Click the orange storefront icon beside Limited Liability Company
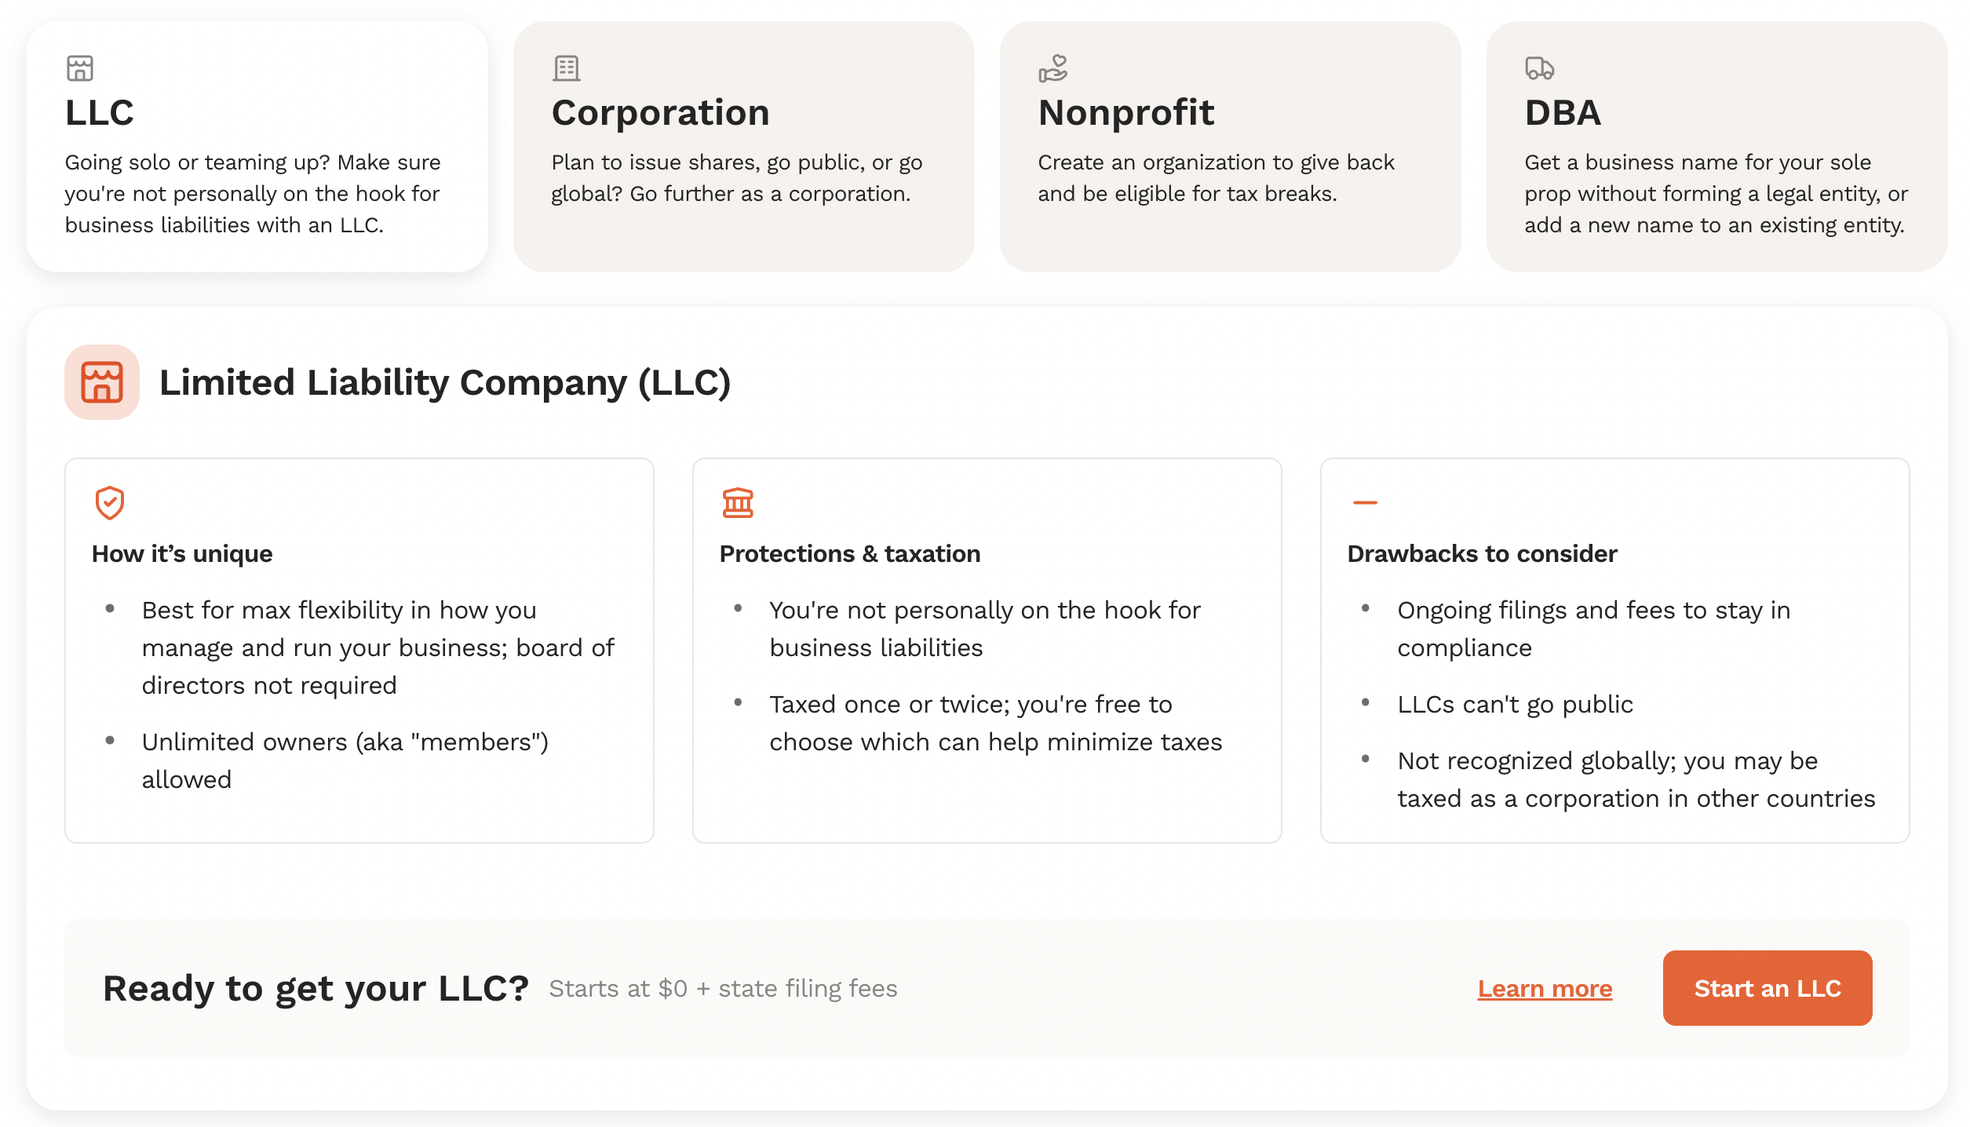Viewport: 1970px width, 1127px height. [x=102, y=382]
